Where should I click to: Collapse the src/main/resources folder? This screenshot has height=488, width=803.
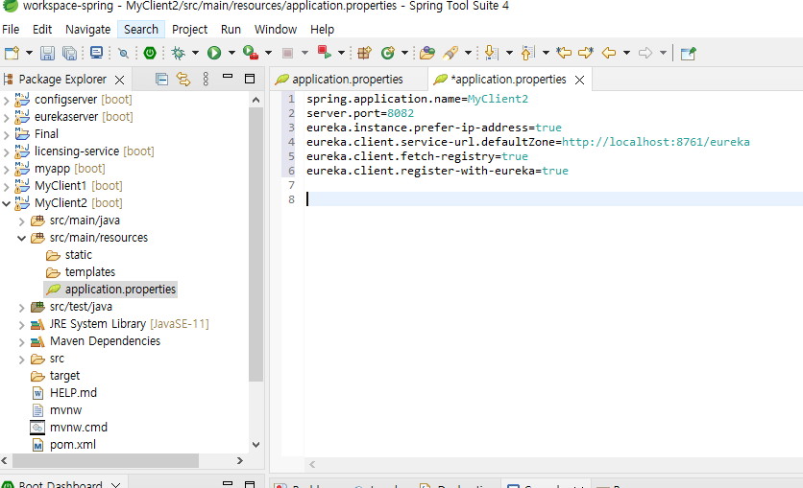[21, 238]
